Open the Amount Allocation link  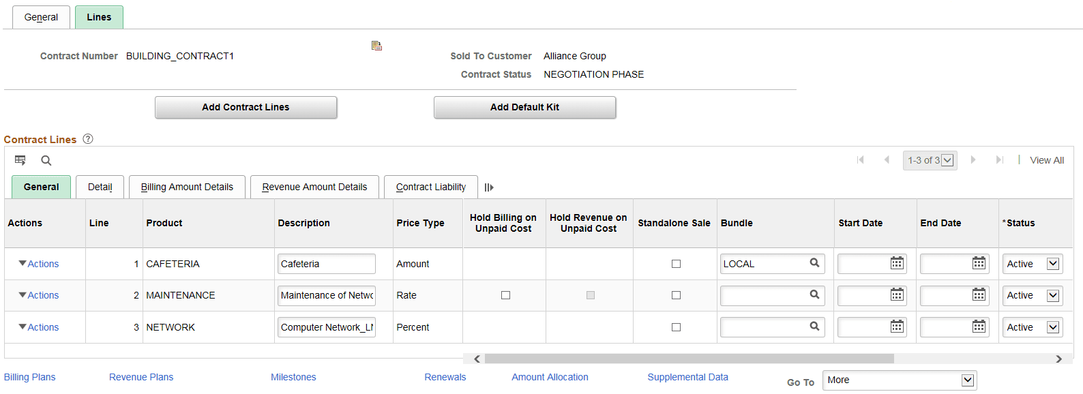click(x=550, y=377)
